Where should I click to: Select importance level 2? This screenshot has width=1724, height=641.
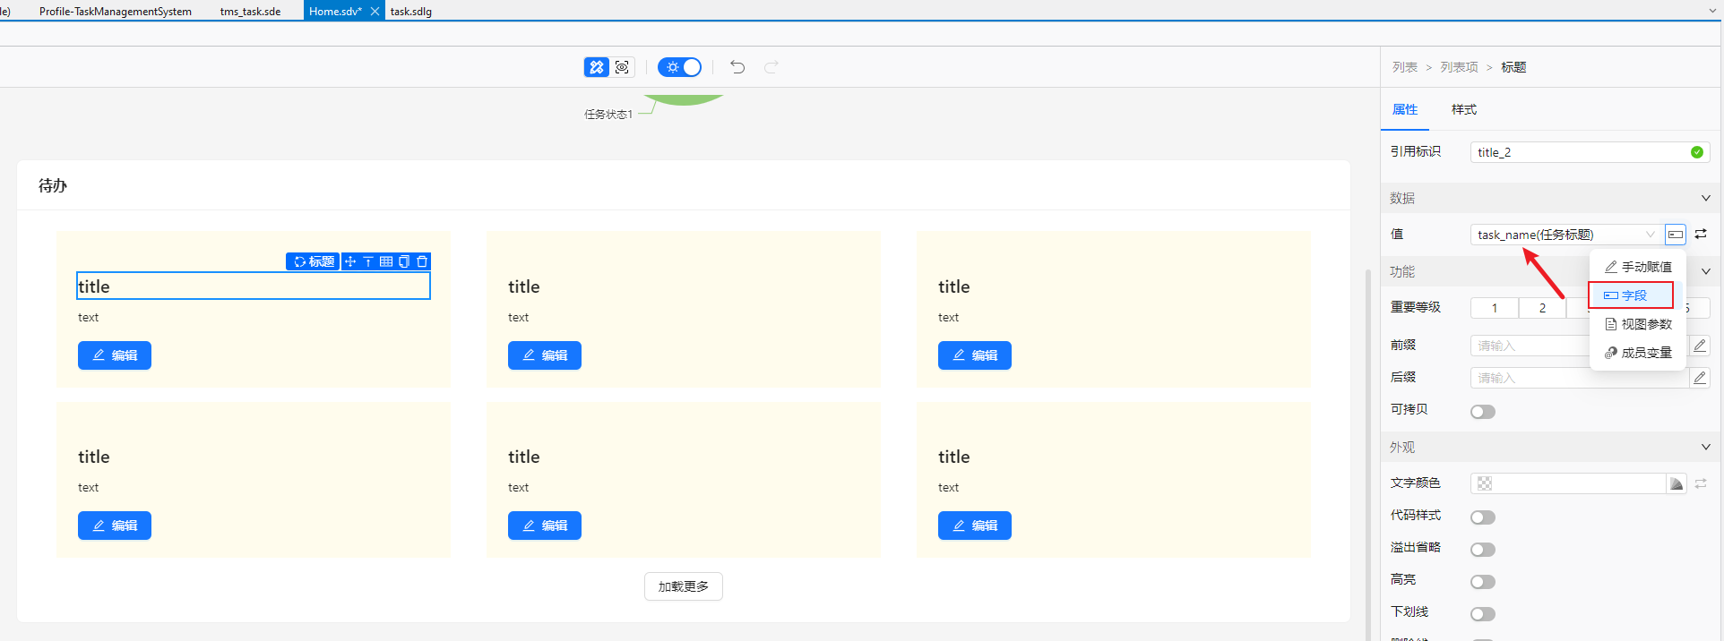click(1542, 308)
